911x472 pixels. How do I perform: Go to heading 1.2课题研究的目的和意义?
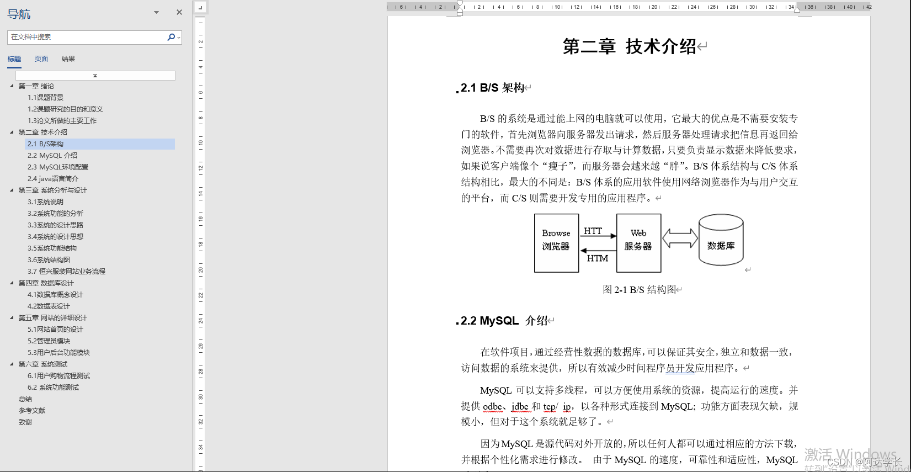click(x=66, y=109)
